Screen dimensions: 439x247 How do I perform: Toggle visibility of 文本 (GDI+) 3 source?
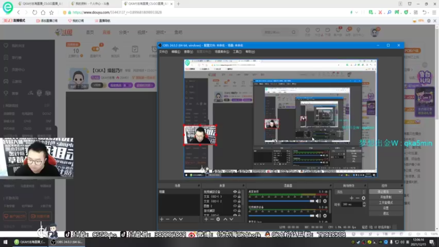click(x=235, y=197)
